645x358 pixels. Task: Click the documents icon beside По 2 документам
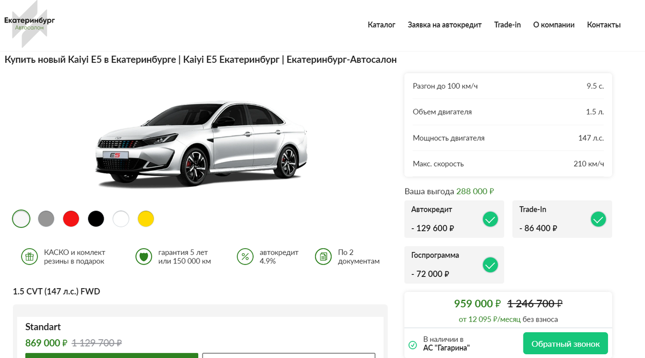coord(324,257)
